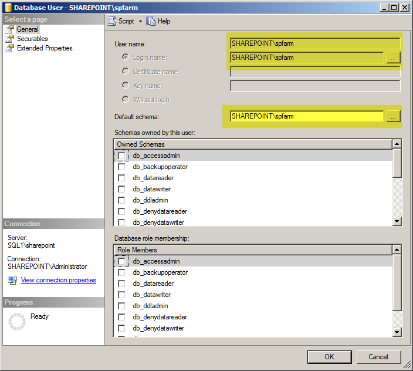The image size is (413, 371).
Task: Check db_backupoperator in Owned Schemas
Action: [x=121, y=167]
